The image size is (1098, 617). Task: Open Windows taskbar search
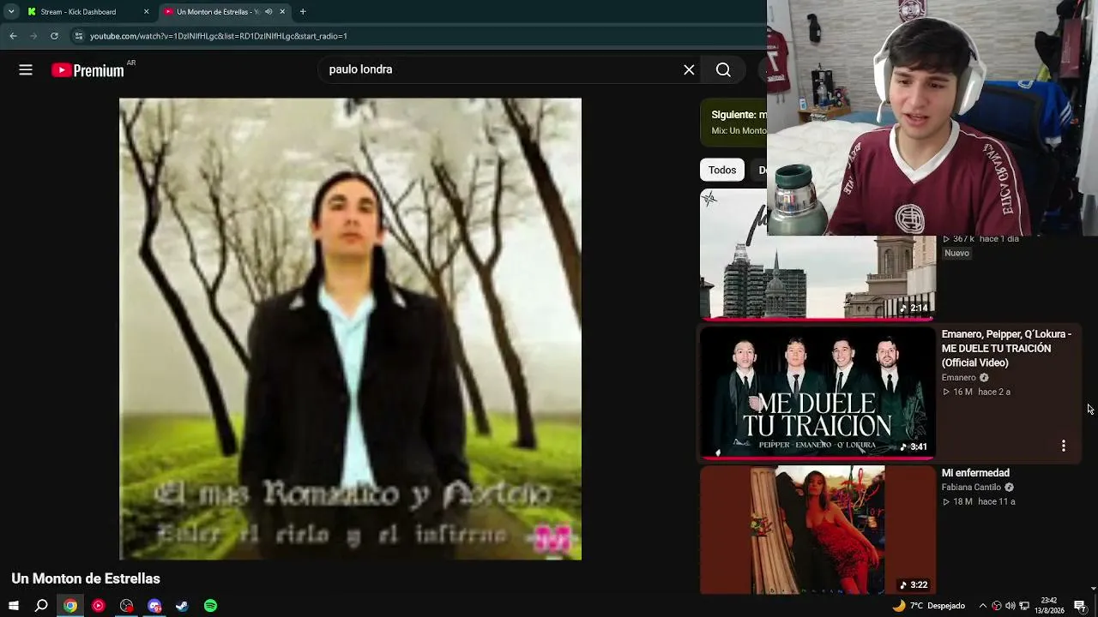[41, 606]
